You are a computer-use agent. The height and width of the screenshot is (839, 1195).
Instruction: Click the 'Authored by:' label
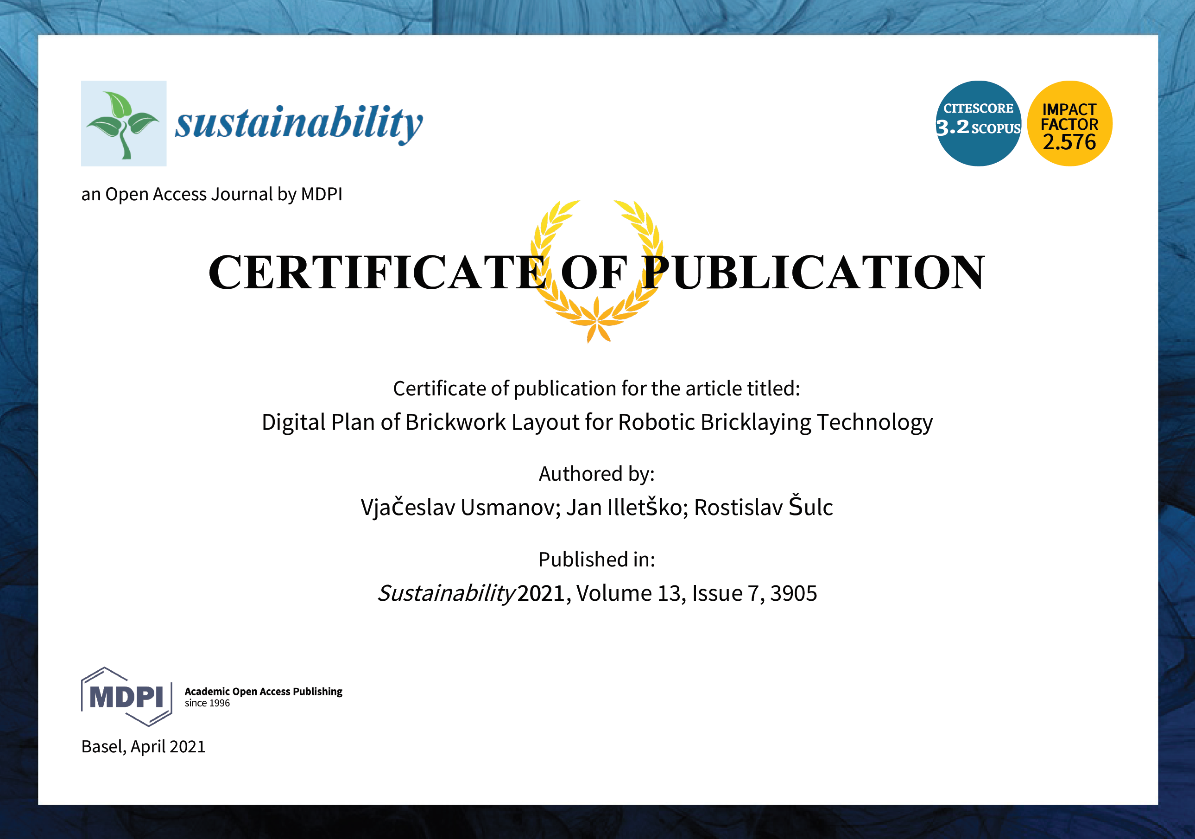(596, 474)
